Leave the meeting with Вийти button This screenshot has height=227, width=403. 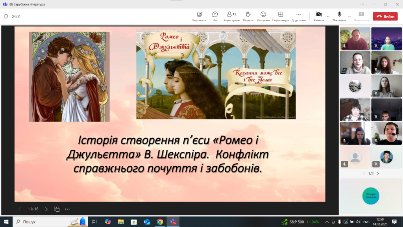point(385,17)
